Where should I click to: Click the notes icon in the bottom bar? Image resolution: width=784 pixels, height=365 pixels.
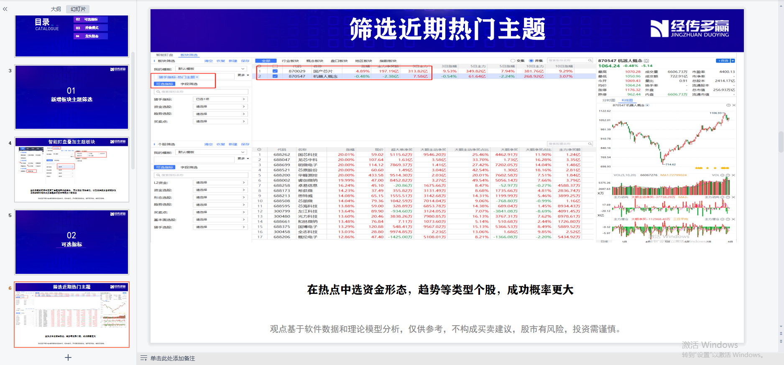pos(144,358)
